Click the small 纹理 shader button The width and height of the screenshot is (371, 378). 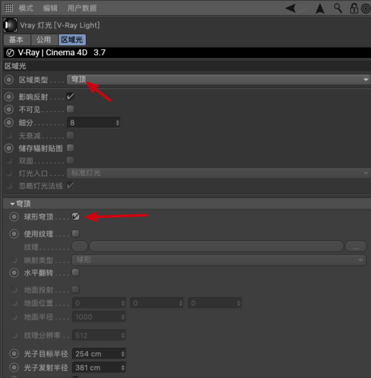coord(80,246)
